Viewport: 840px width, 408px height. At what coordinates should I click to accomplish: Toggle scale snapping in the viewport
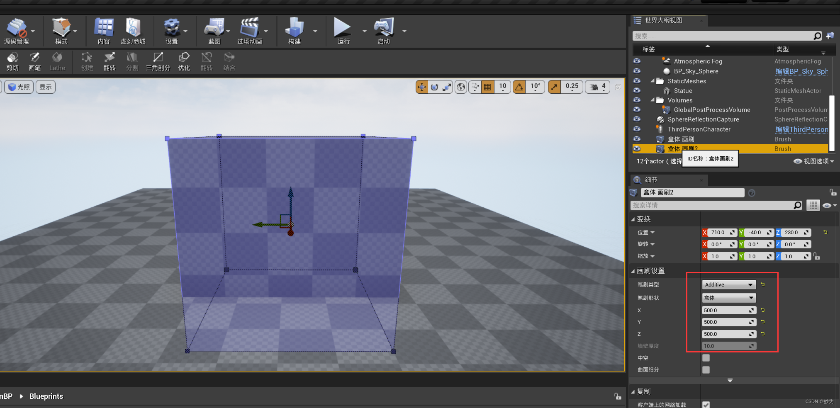tap(554, 87)
